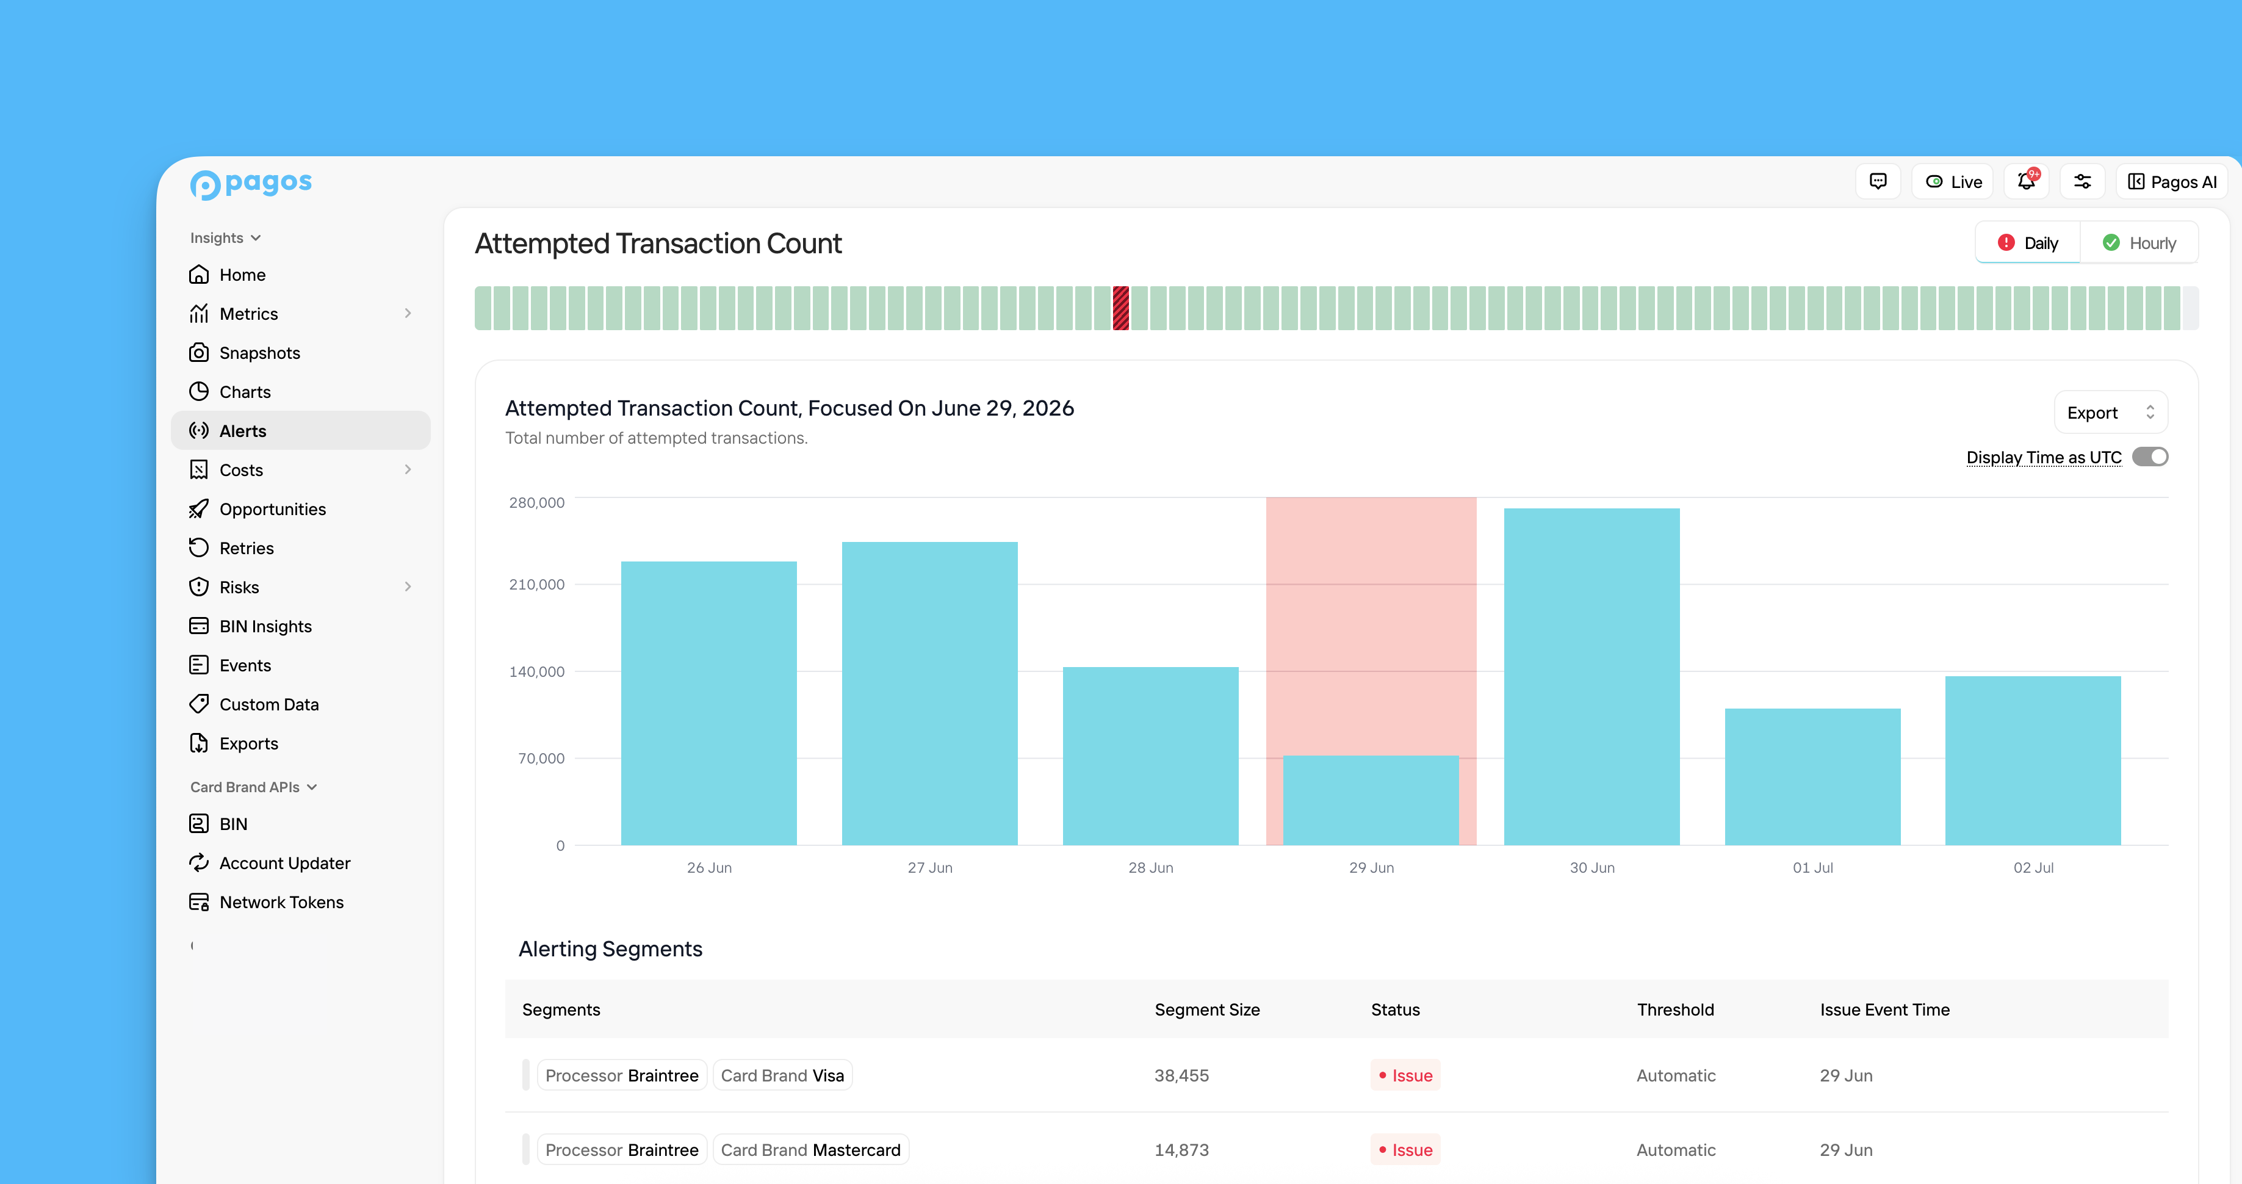
Task: Click the highlighted 29 Jun chart bar
Action: (x=1371, y=800)
